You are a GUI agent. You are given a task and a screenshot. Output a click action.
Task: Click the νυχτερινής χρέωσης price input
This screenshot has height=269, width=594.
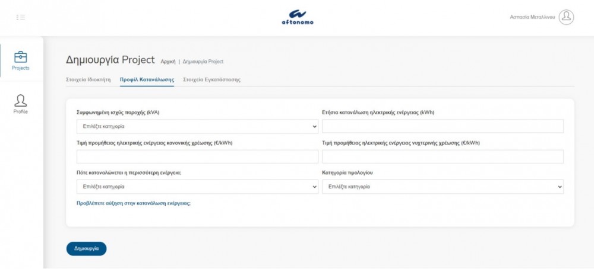[443, 156]
